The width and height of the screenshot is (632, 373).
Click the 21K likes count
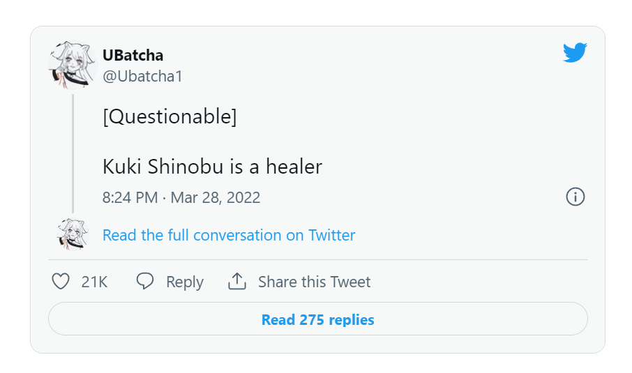(94, 282)
